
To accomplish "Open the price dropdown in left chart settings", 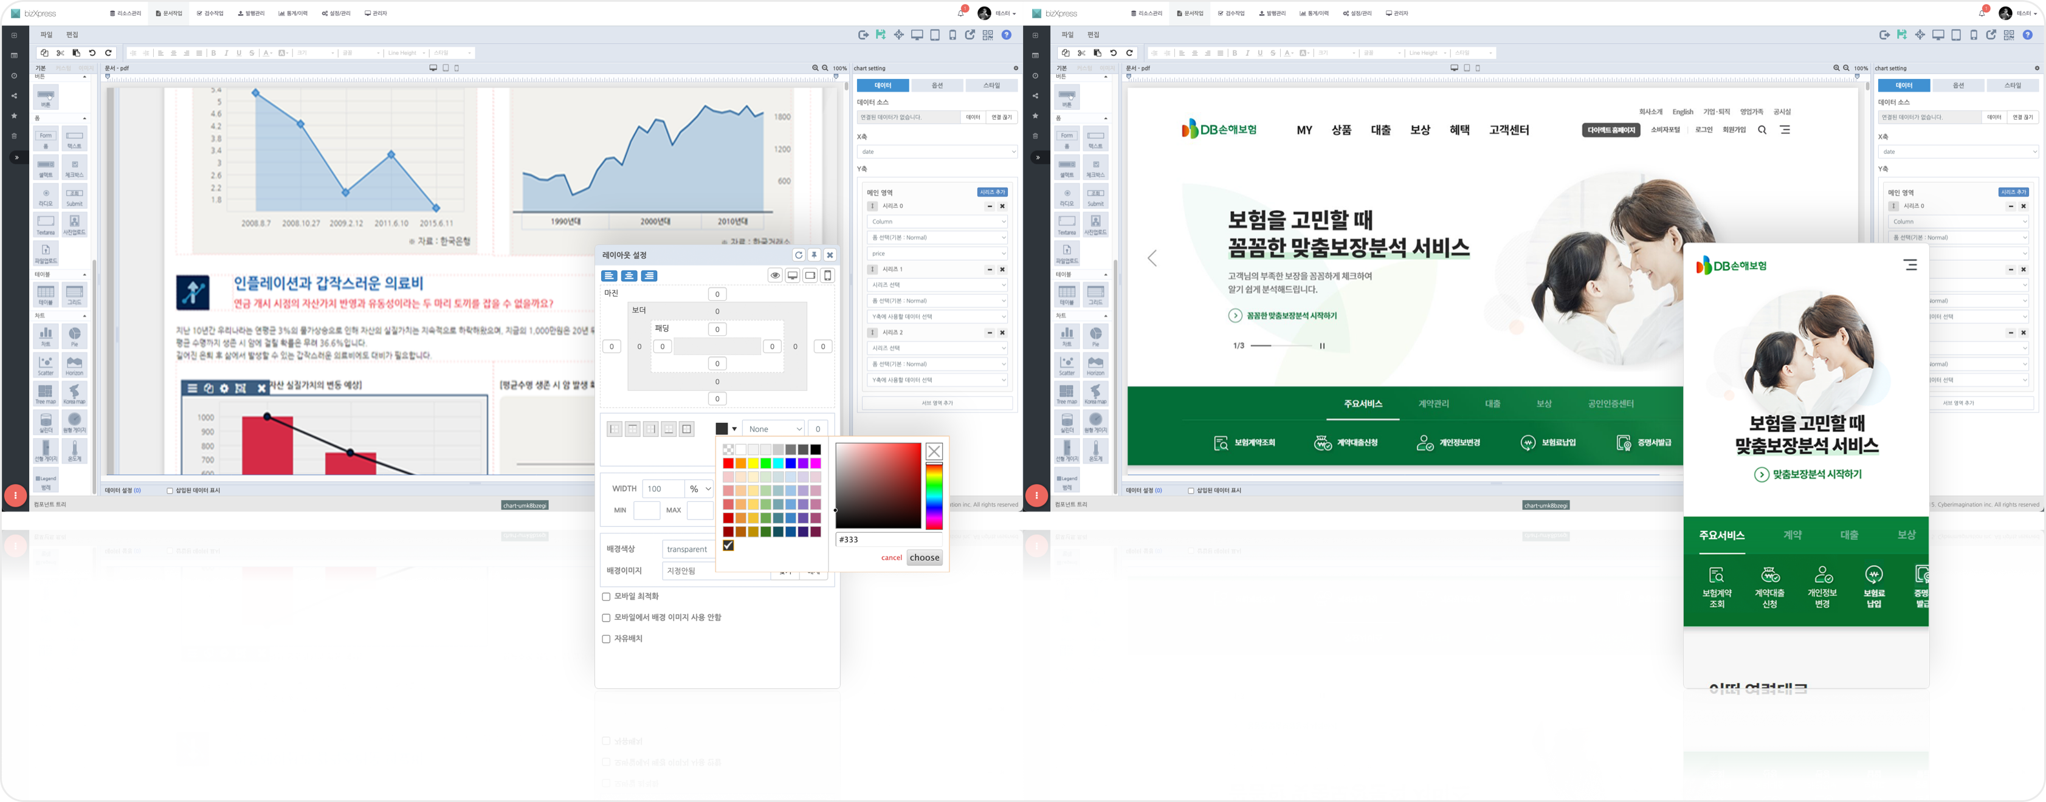I will coord(937,253).
